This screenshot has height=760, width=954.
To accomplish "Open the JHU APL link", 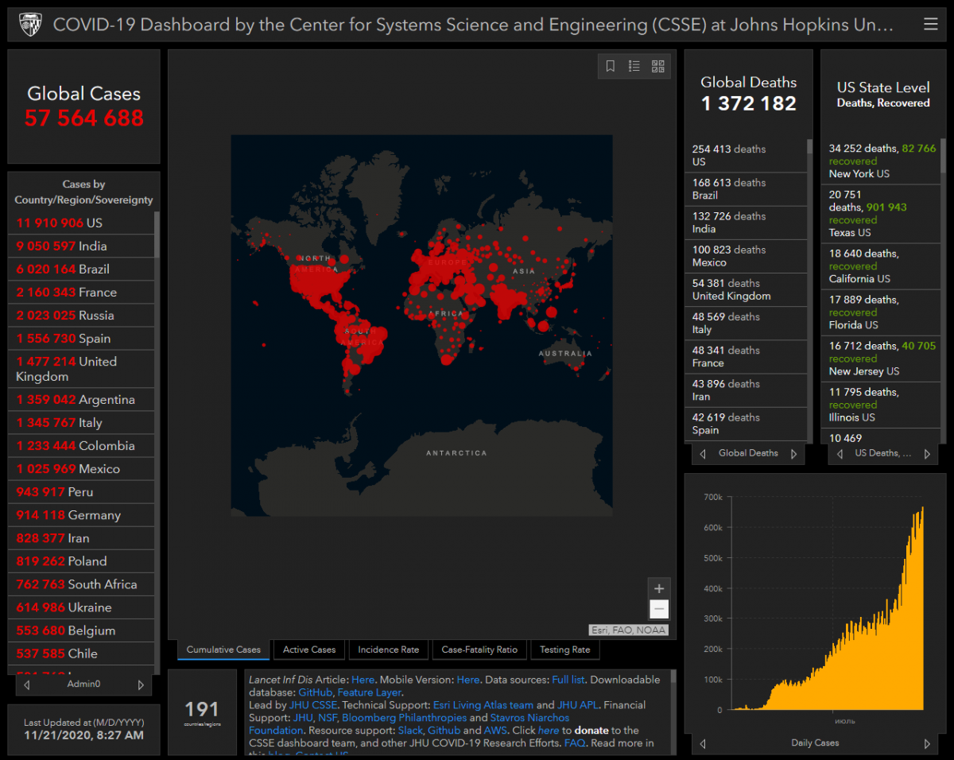I will (578, 705).
